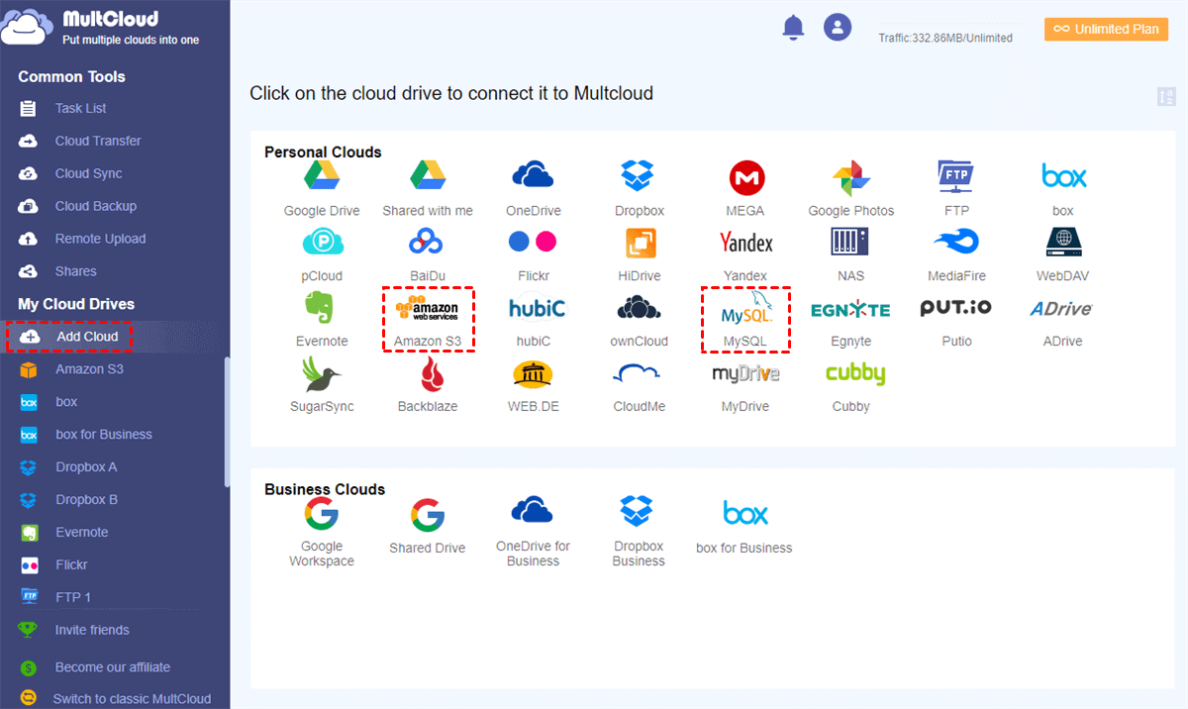Image resolution: width=1188 pixels, height=709 pixels.
Task: Connect Flickr from the cloud grid
Action: tap(533, 253)
